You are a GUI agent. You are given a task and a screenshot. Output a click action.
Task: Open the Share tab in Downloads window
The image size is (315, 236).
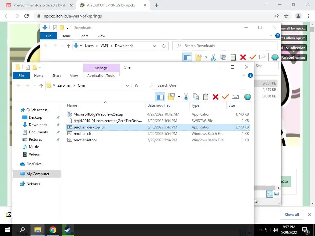84,36
